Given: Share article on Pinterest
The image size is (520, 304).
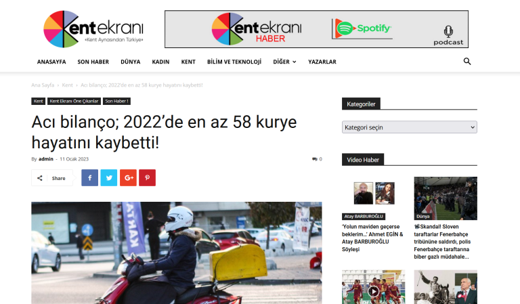Looking at the screenshot, I should [147, 177].
